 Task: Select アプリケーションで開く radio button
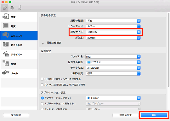[x=42, y=98]
